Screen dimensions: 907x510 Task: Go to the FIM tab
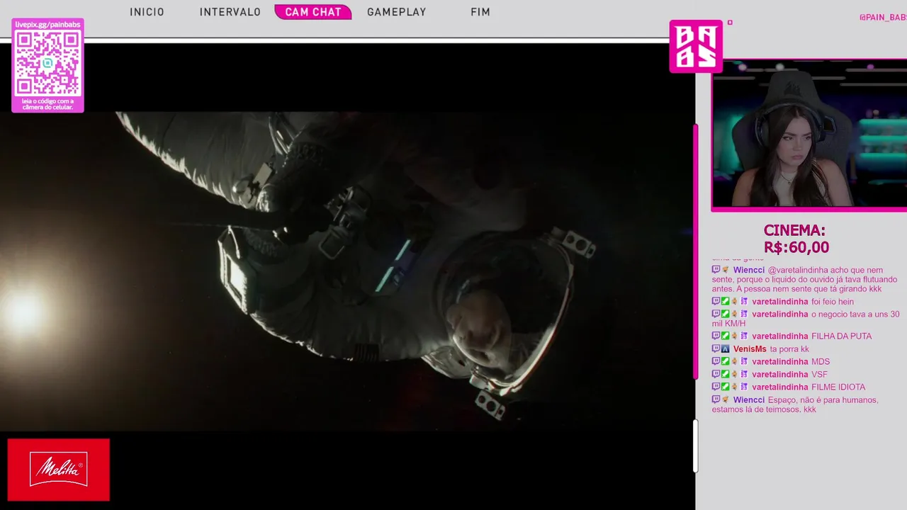coord(480,12)
